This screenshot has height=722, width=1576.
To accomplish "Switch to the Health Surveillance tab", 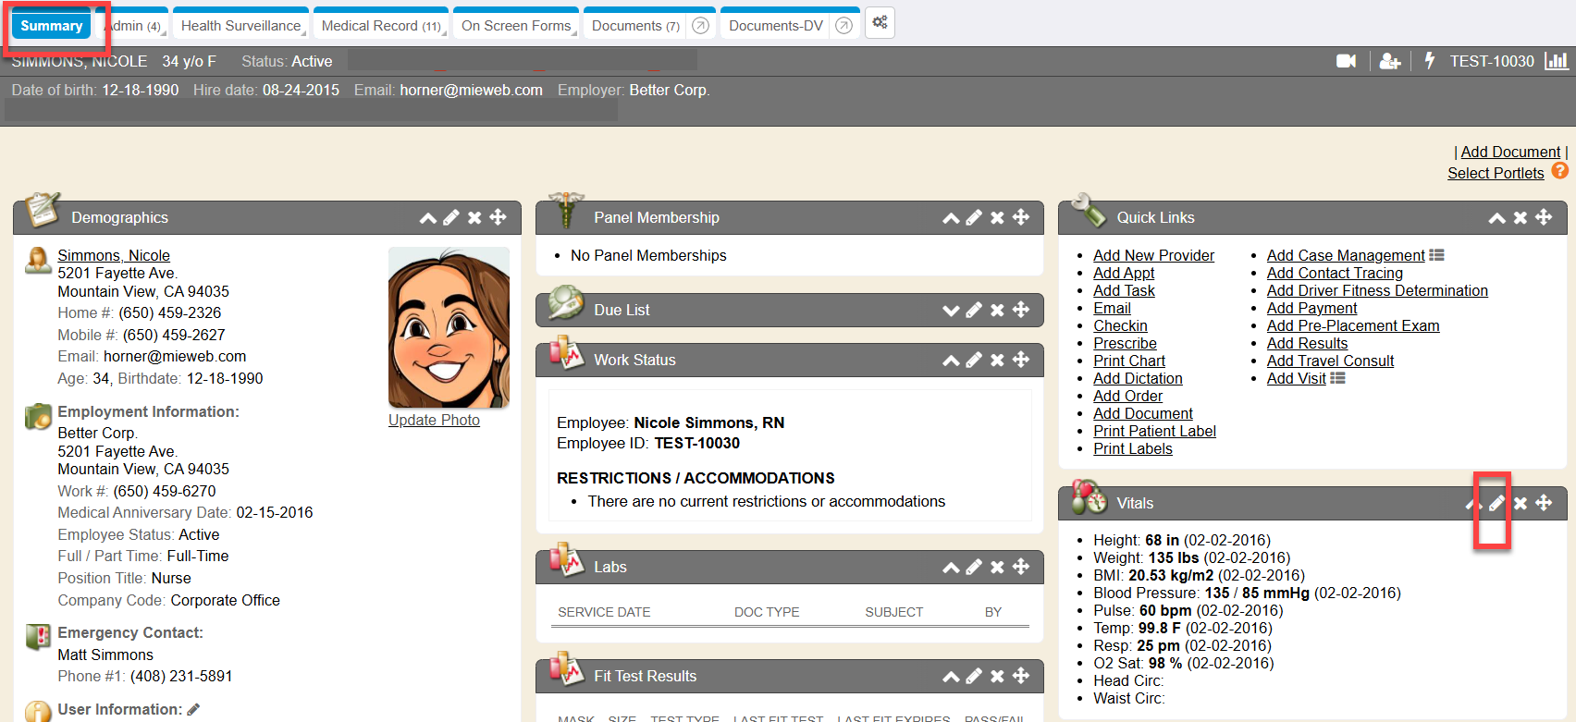I will (x=240, y=26).
